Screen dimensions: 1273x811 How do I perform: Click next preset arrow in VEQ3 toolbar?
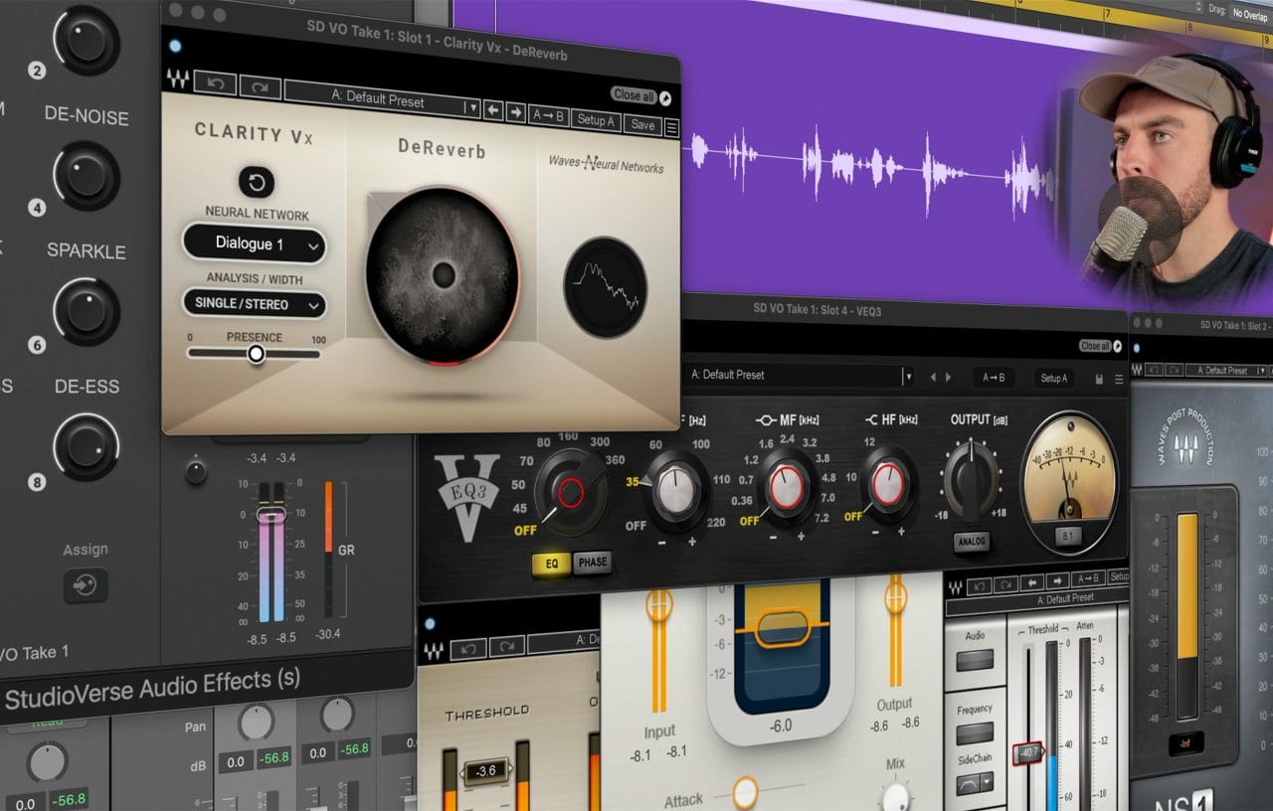948,378
